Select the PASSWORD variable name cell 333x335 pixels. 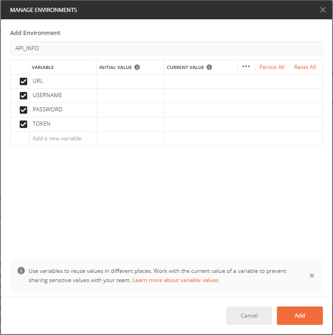pyautogui.click(x=63, y=110)
